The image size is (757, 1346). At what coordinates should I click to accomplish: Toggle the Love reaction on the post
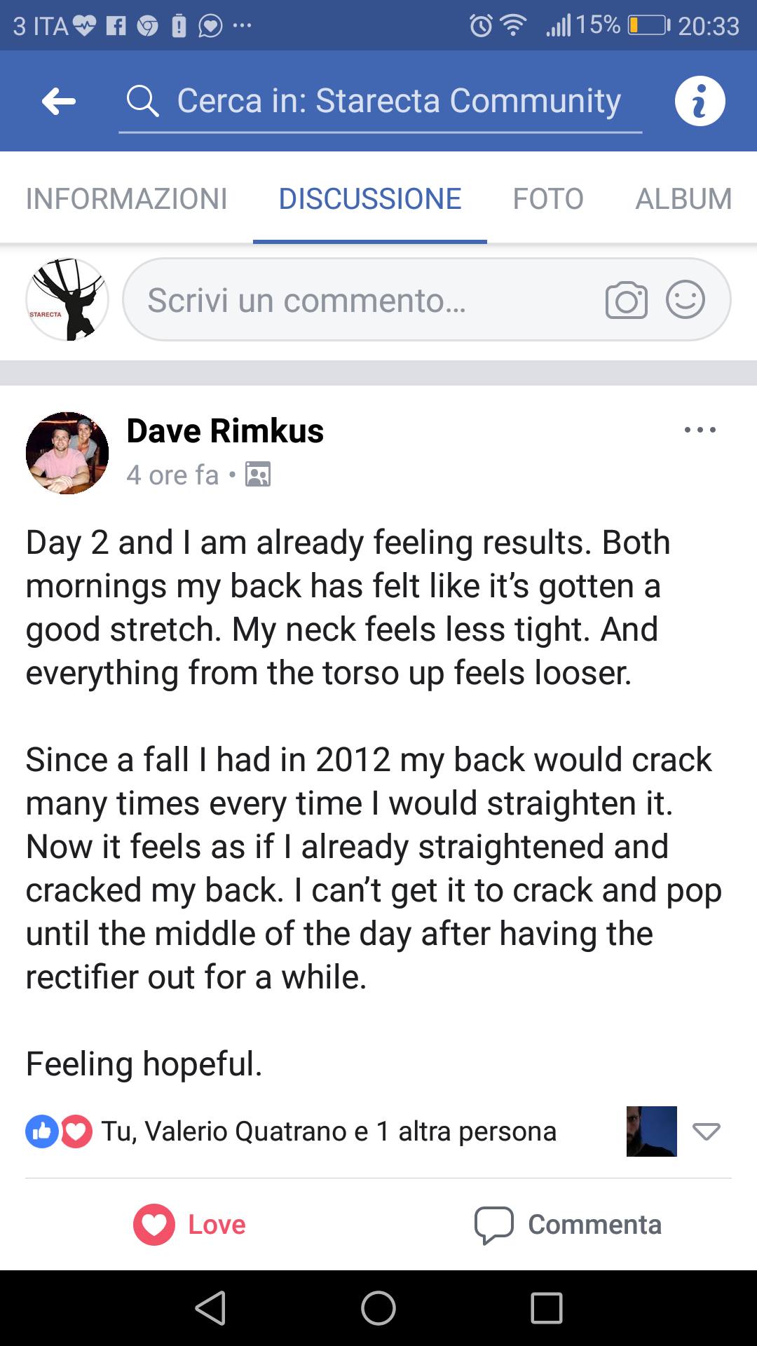[190, 1225]
